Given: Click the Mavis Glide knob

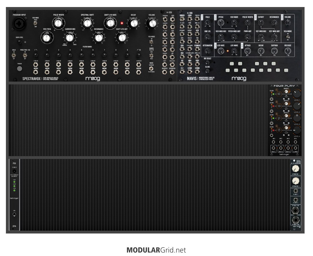Looking at the screenshot, I should click(x=207, y=71).
